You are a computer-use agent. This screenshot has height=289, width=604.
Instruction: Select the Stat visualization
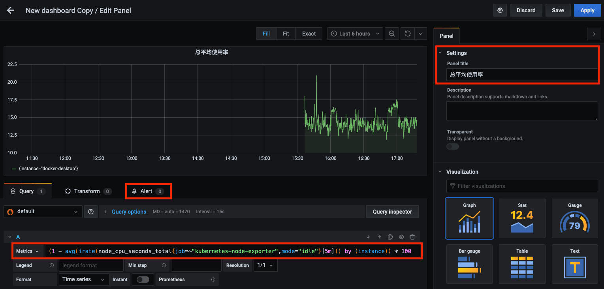tap(522, 218)
